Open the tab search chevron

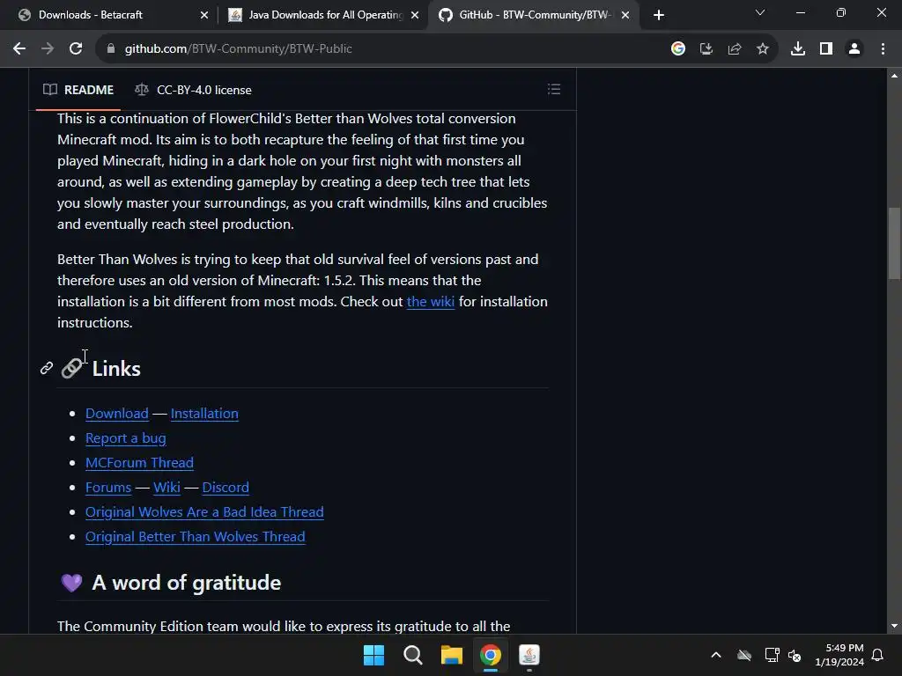760,12
